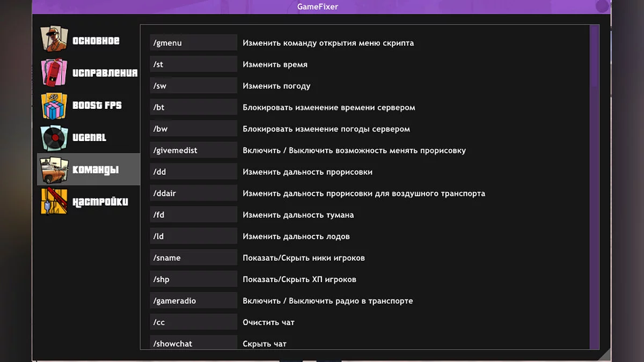Screen dimensions: 644x362
Task: Click the /givemedist command field
Action: [193, 151]
